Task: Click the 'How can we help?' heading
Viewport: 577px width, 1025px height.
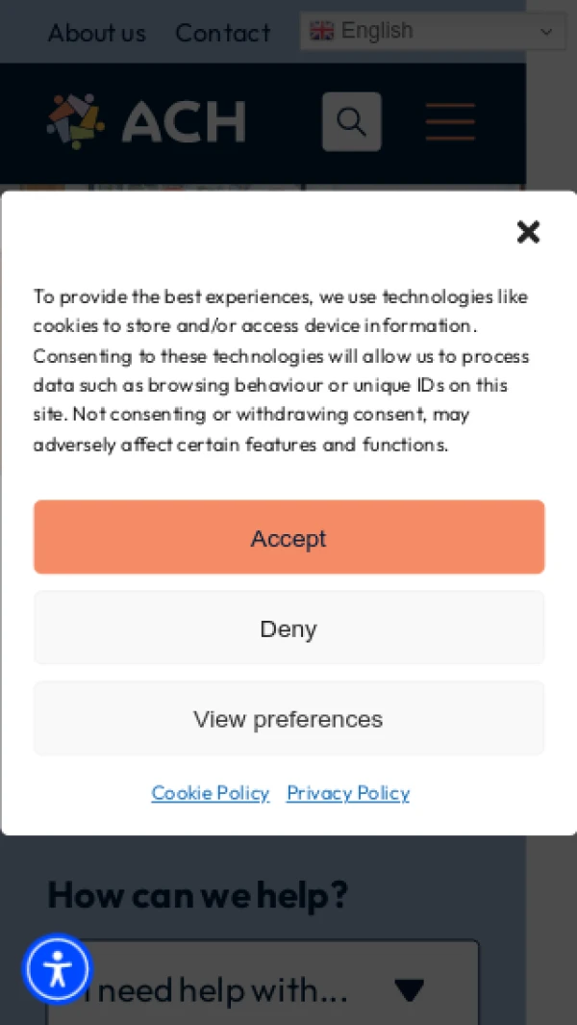Action: [197, 895]
